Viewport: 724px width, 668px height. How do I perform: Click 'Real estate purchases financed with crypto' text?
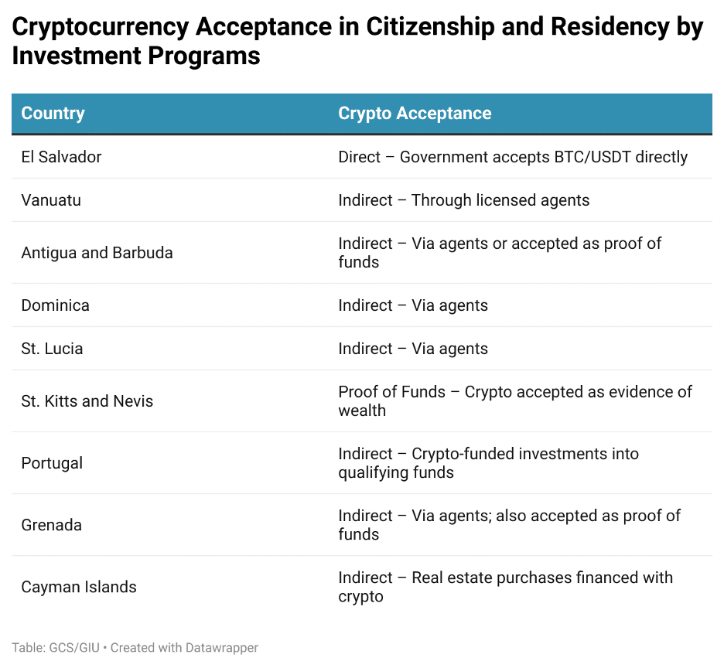[x=506, y=587]
